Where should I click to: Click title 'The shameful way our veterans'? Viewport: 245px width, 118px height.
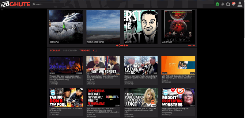[103, 78]
